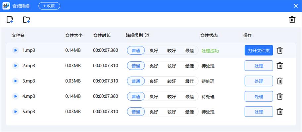The width and height of the screenshot is (302, 132).
Task: Play the 3.mp3 audio preview
Action: 16,81
